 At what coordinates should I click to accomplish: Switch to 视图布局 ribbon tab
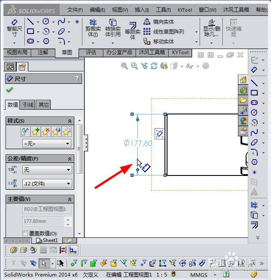17,52
